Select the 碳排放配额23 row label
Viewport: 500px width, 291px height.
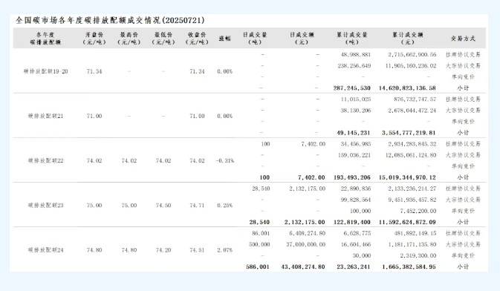click(45, 206)
